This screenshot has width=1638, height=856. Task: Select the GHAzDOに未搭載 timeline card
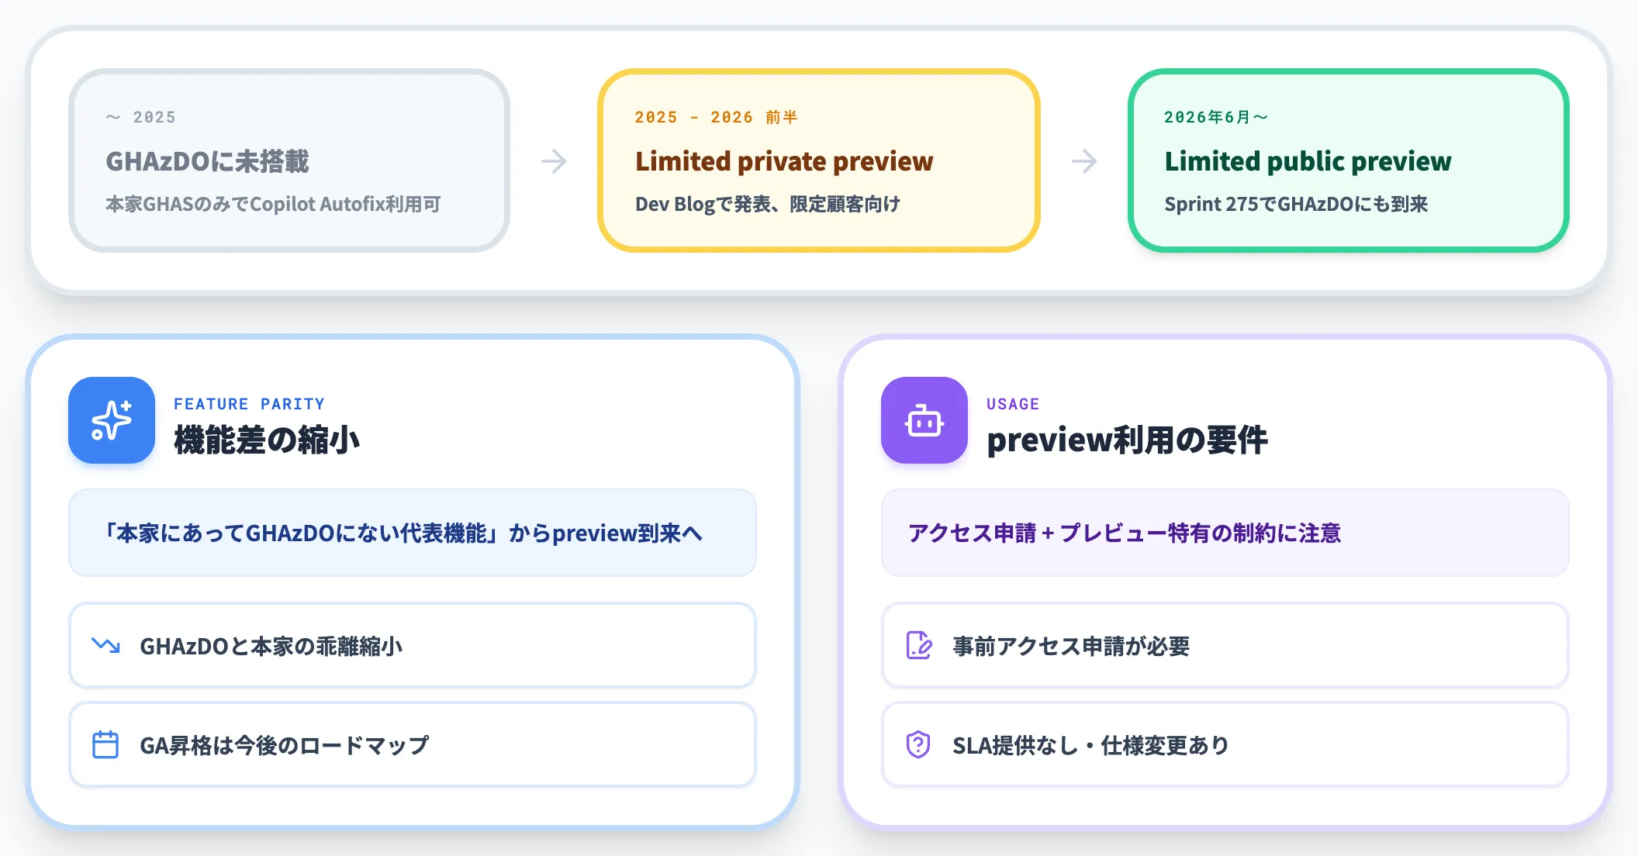289,160
